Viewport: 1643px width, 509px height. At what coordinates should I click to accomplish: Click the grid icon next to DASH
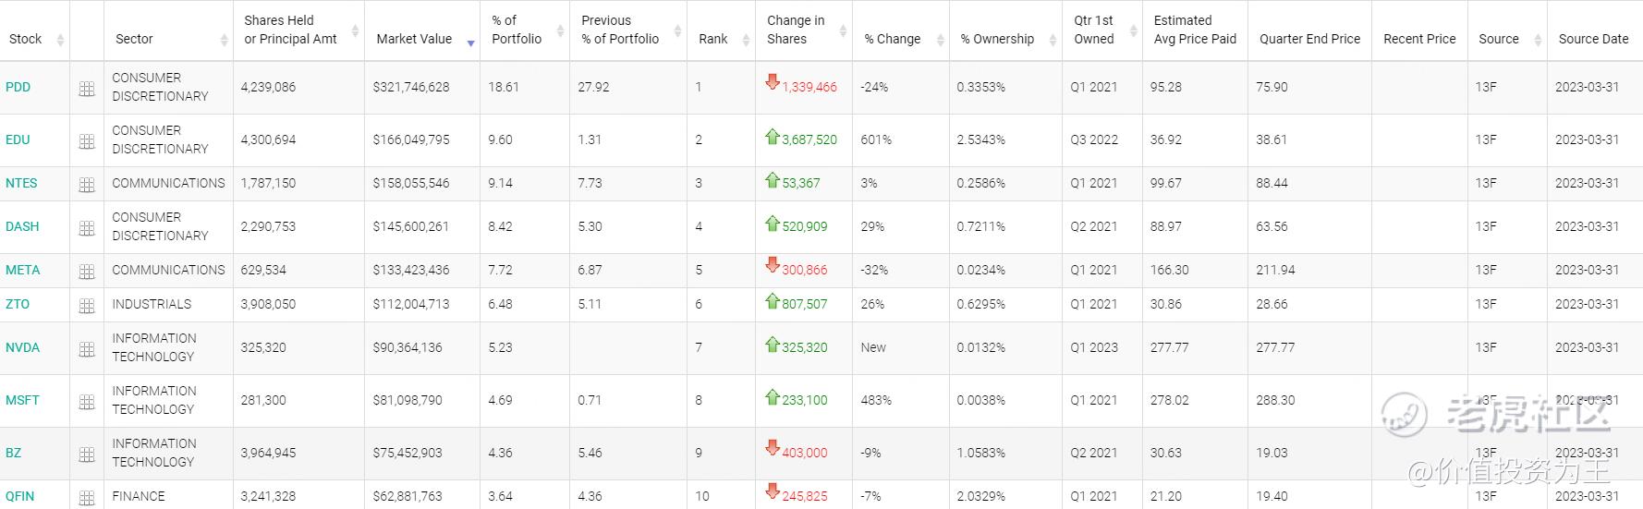pos(87,228)
